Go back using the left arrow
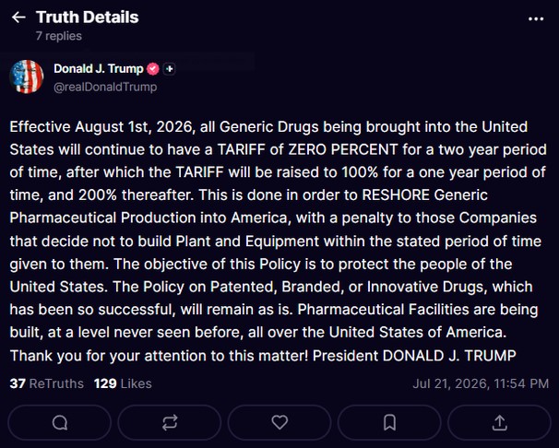 pos(18,18)
